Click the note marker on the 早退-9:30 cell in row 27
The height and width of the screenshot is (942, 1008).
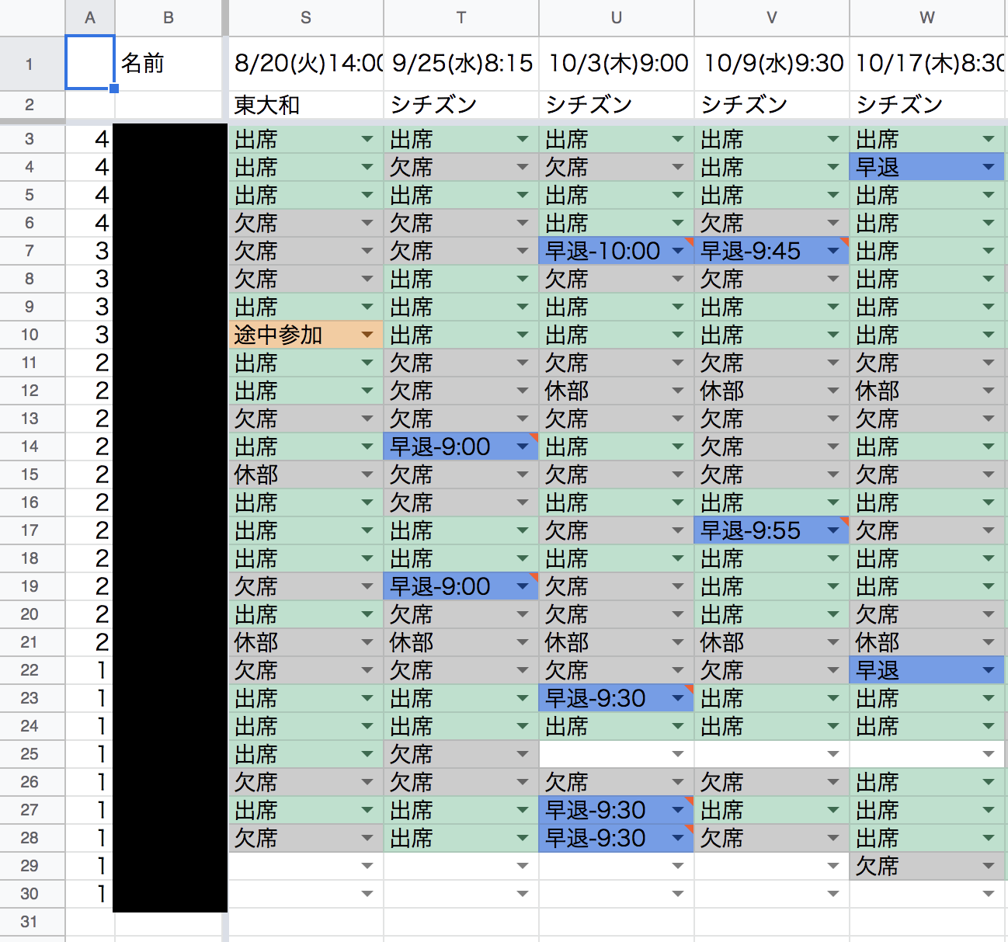pyautogui.click(x=687, y=801)
